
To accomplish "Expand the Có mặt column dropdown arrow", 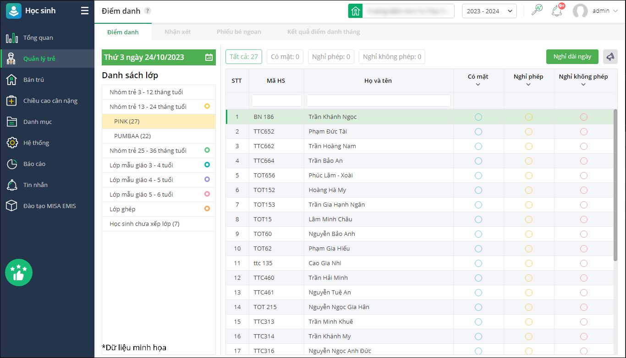I will point(478,85).
